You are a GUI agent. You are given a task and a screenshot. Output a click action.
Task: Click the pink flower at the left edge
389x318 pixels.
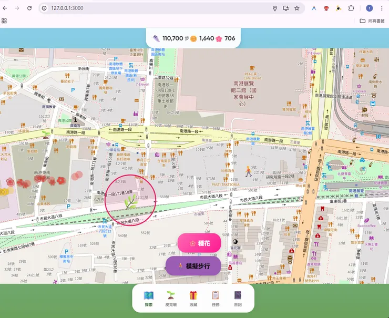point(10,182)
